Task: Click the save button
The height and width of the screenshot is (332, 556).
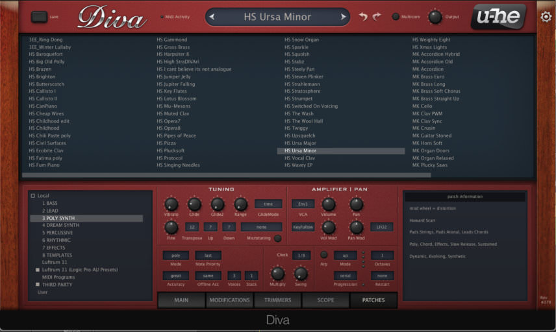Action: coord(39,17)
